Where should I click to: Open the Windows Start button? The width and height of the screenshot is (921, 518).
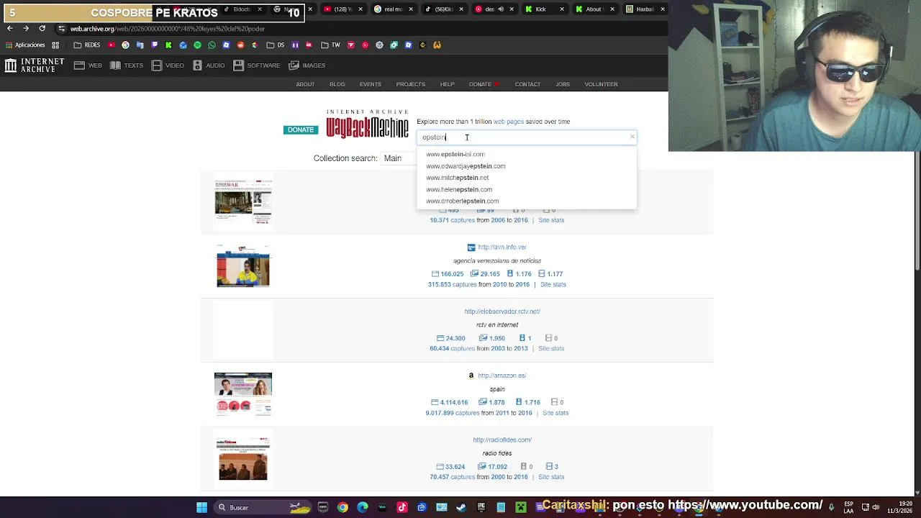point(202,508)
